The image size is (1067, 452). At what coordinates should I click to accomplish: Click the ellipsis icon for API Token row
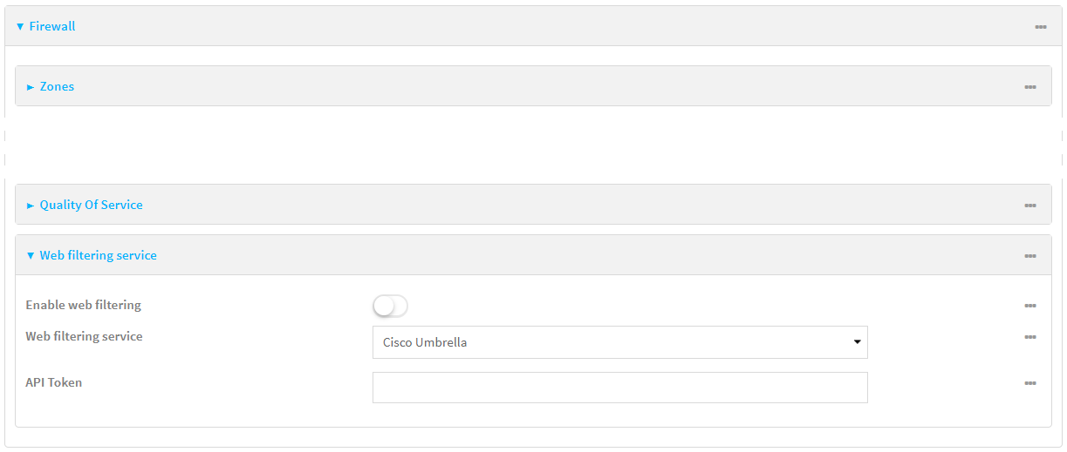pyautogui.click(x=1029, y=383)
